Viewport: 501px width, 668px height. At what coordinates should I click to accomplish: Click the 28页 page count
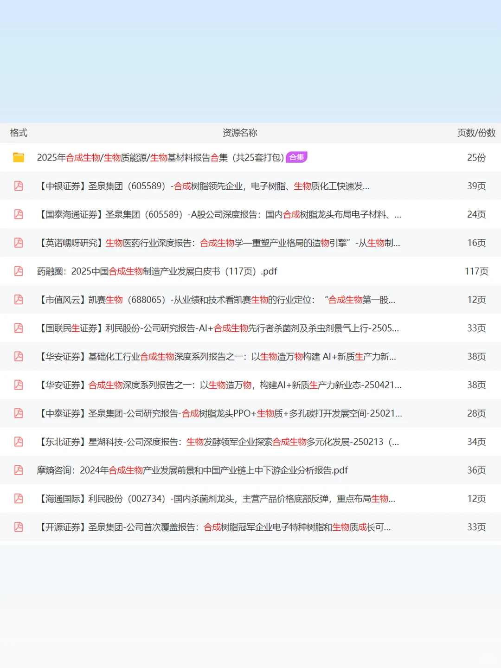(x=476, y=413)
